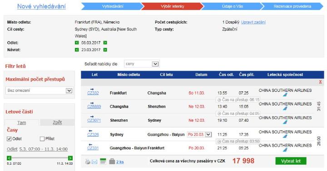Screen dimensions: 327x171
Task: Click next day arrow for Odlet date
Action: [x=105, y=43]
